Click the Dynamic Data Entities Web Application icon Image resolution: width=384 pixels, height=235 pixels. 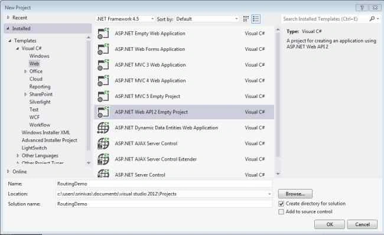(103, 128)
